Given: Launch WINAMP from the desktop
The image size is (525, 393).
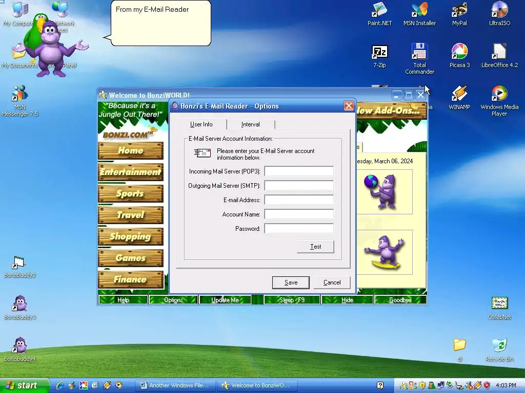Looking at the screenshot, I should [459, 98].
